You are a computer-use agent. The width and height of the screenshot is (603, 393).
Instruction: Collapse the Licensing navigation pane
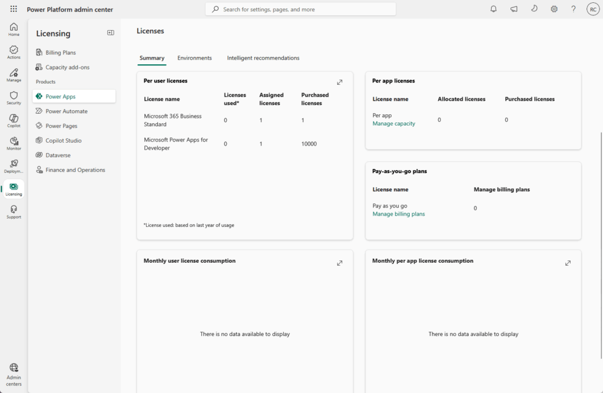110,33
